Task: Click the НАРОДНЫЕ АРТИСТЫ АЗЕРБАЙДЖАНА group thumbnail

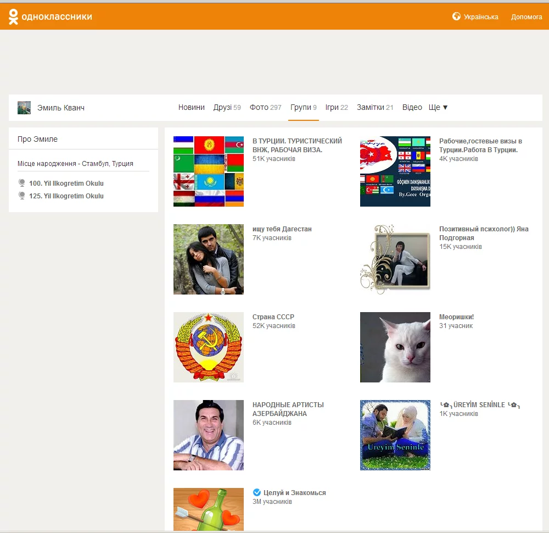Action: 208,435
